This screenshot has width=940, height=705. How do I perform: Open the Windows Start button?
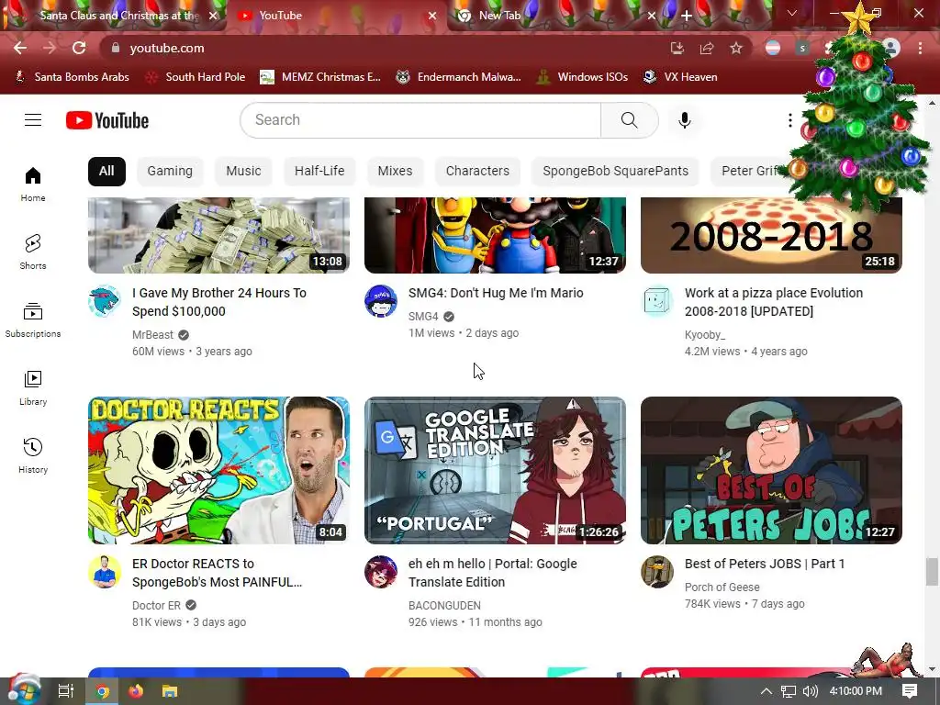[24, 690]
